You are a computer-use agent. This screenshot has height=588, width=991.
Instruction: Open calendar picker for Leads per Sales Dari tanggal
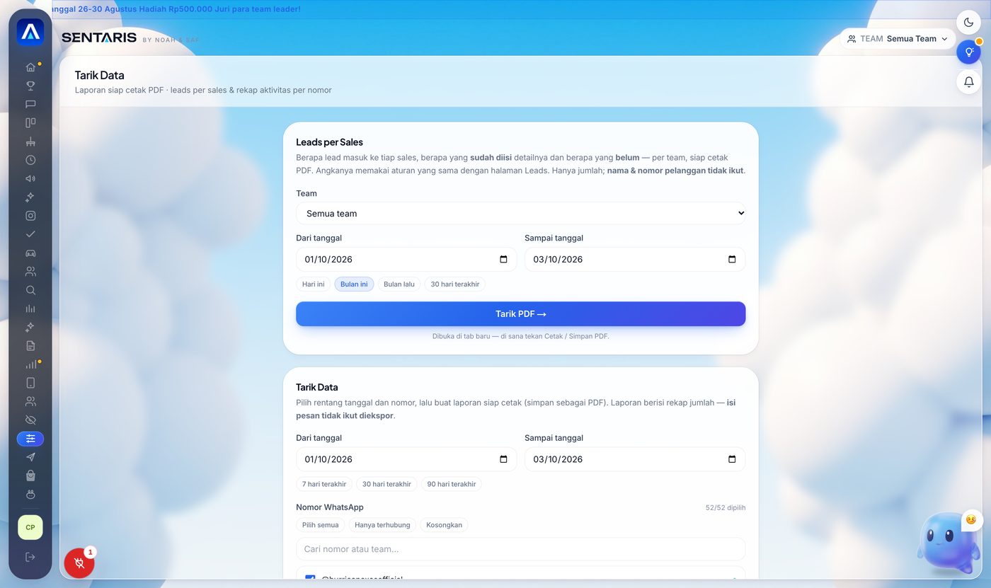(503, 259)
